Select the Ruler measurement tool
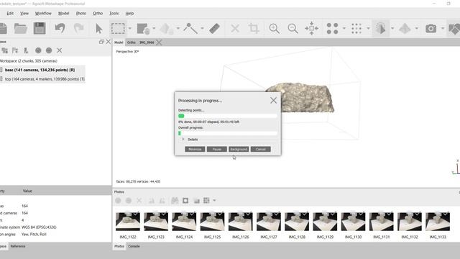The width and height of the screenshot is (460, 259). [215, 29]
